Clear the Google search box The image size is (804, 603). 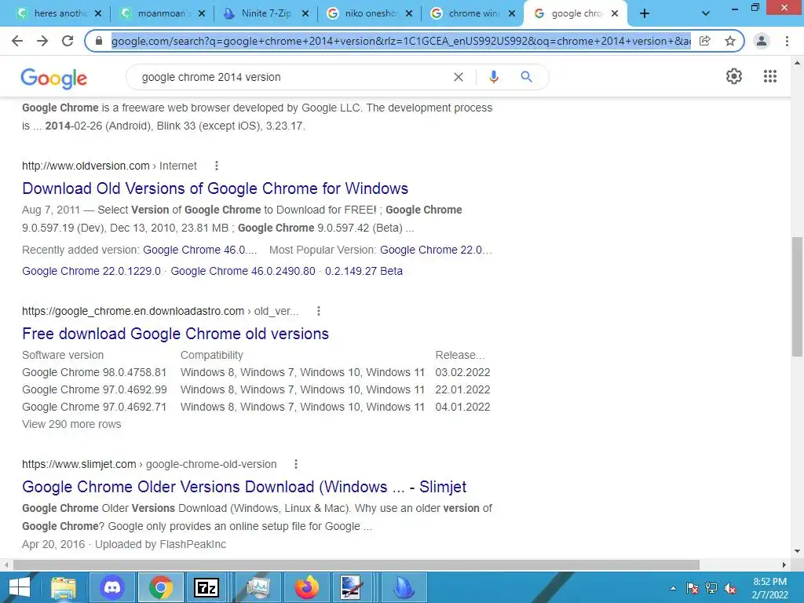pyautogui.click(x=459, y=77)
